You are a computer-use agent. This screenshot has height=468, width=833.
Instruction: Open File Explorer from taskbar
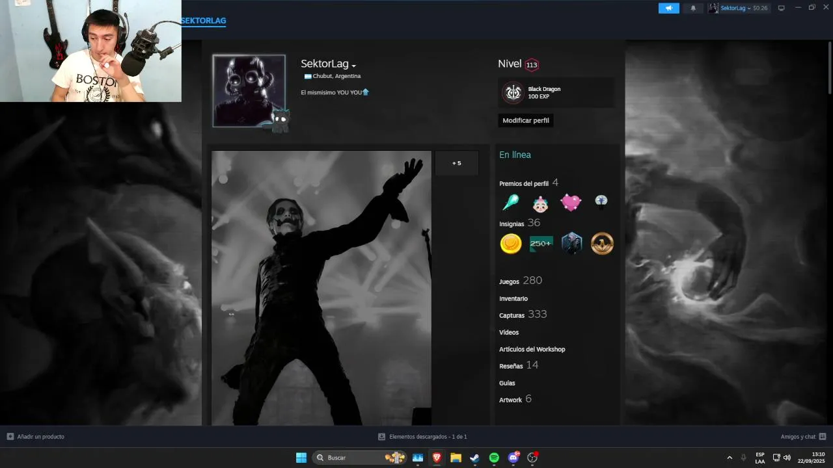click(x=456, y=458)
